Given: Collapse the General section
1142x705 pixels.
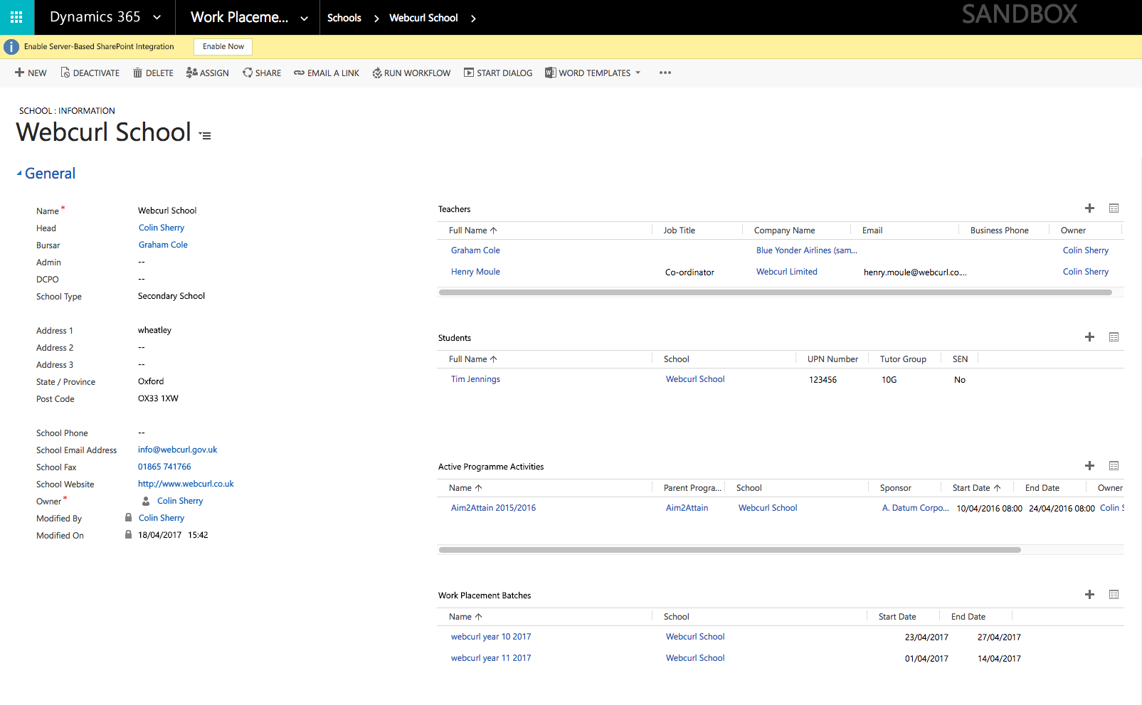Looking at the screenshot, I should click(x=19, y=173).
